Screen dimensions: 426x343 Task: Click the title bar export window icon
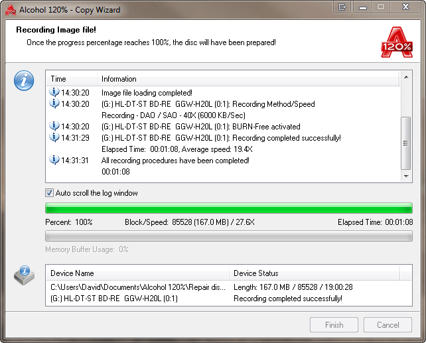click(342, 7)
